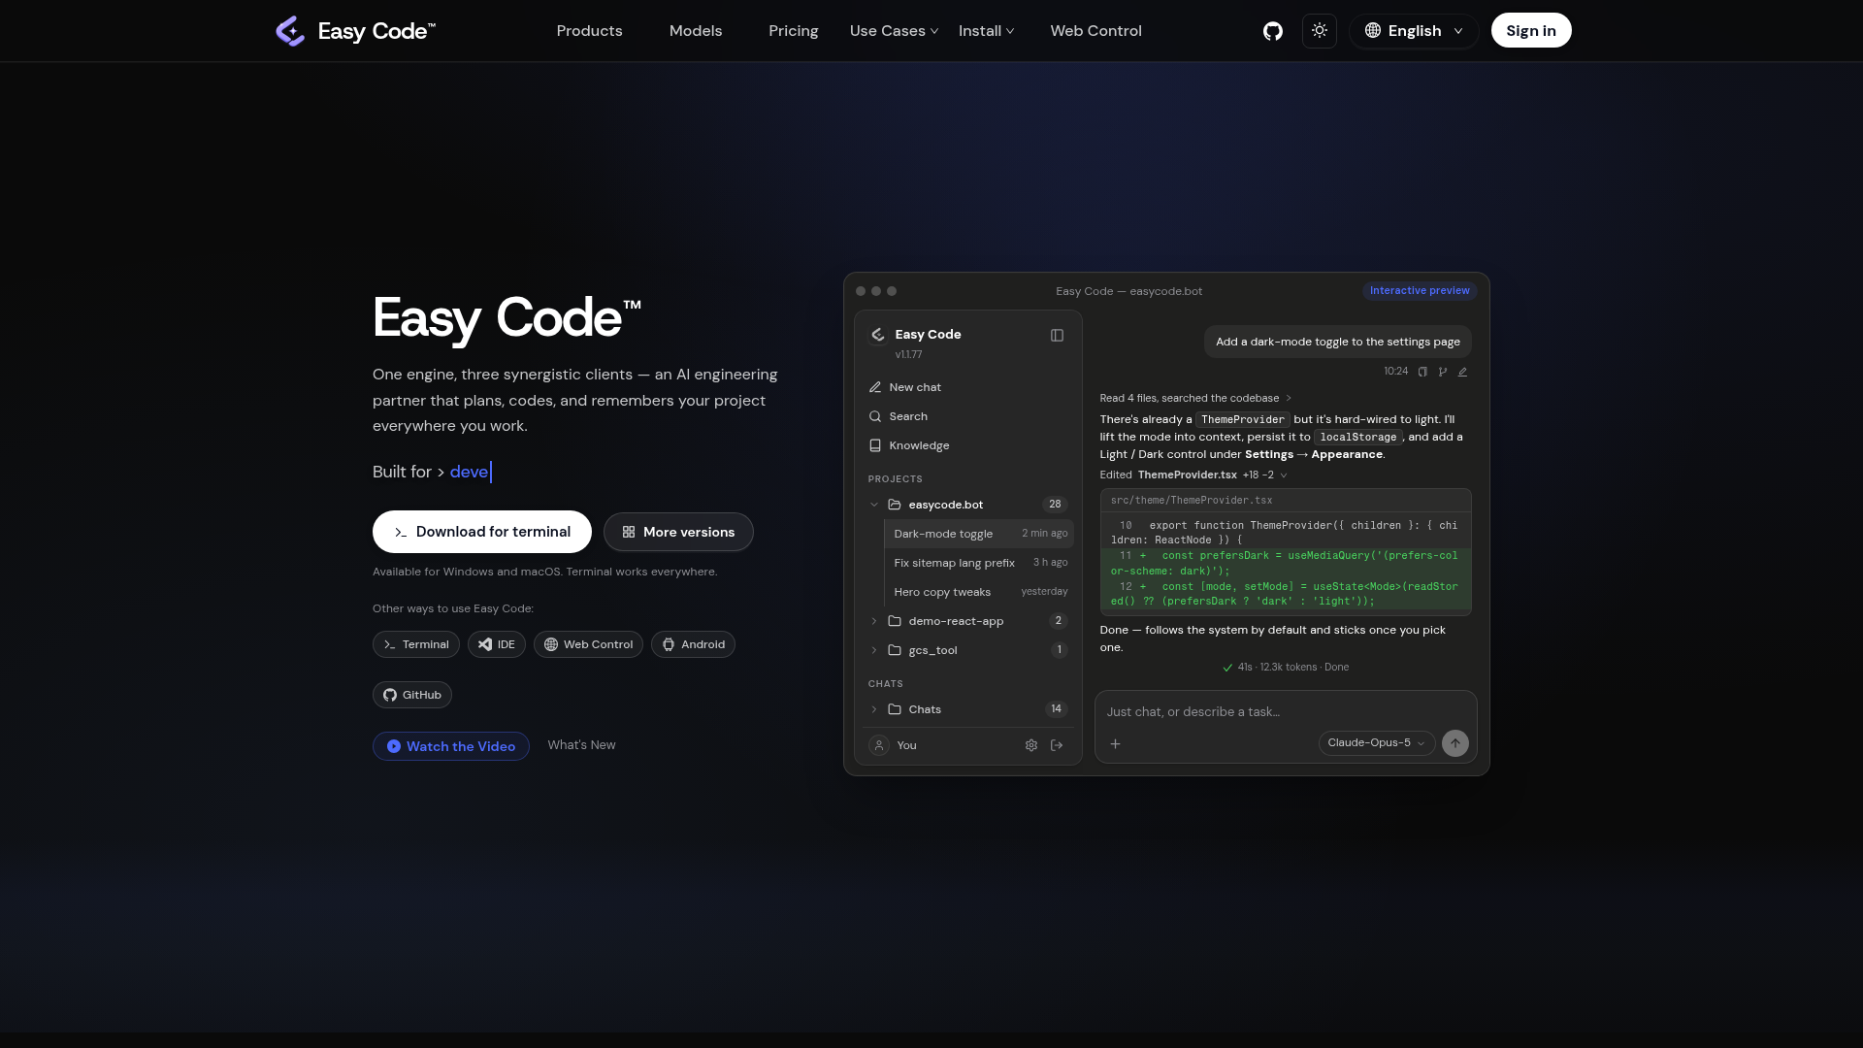The image size is (1863, 1048).
Task: Select the Terminal chip
Action: tap(416, 644)
